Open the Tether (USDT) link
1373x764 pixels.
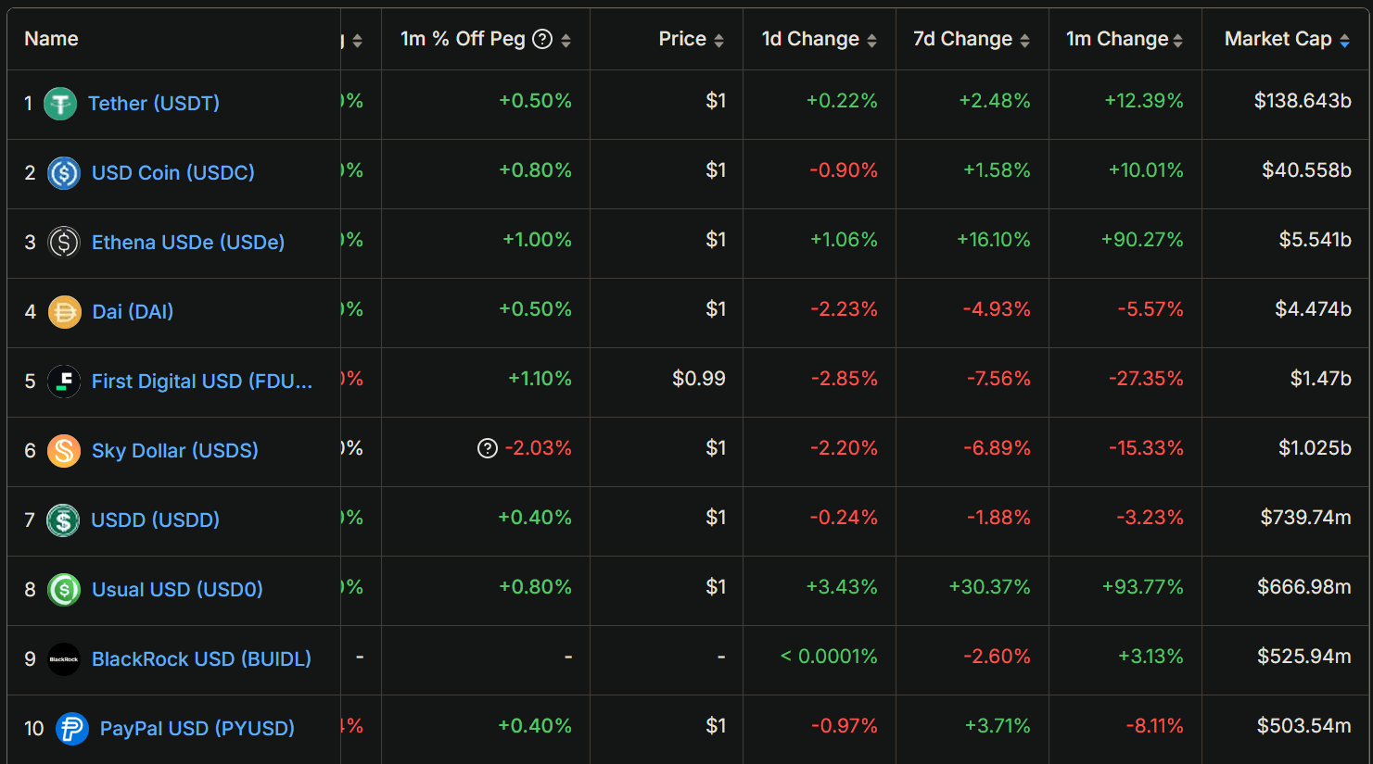click(154, 104)
